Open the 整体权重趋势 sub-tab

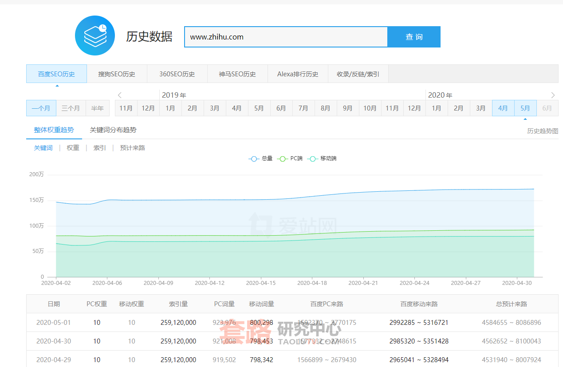pos(54,130)
